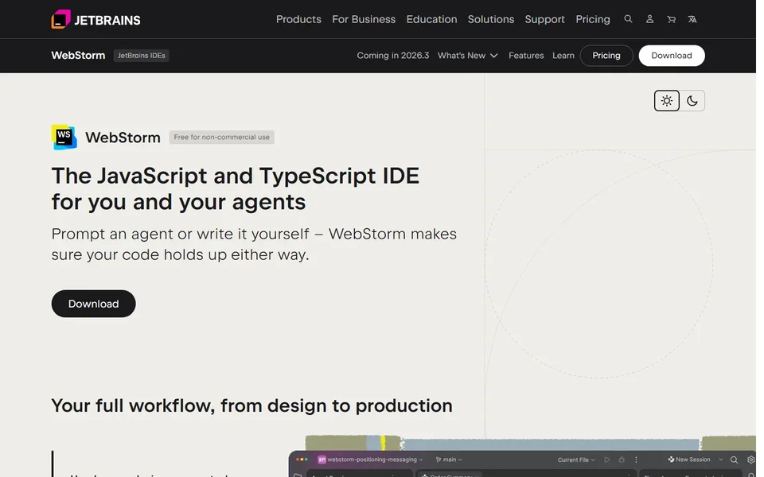
Task: Click the settings gear in IDE preview
Action: point(750,460)
